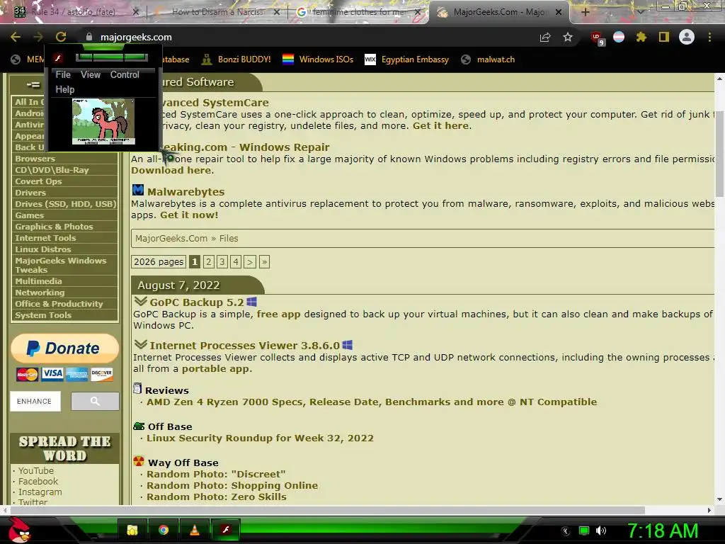Jump to last page double arrow

pyautogui.click(x=264, y=262)
